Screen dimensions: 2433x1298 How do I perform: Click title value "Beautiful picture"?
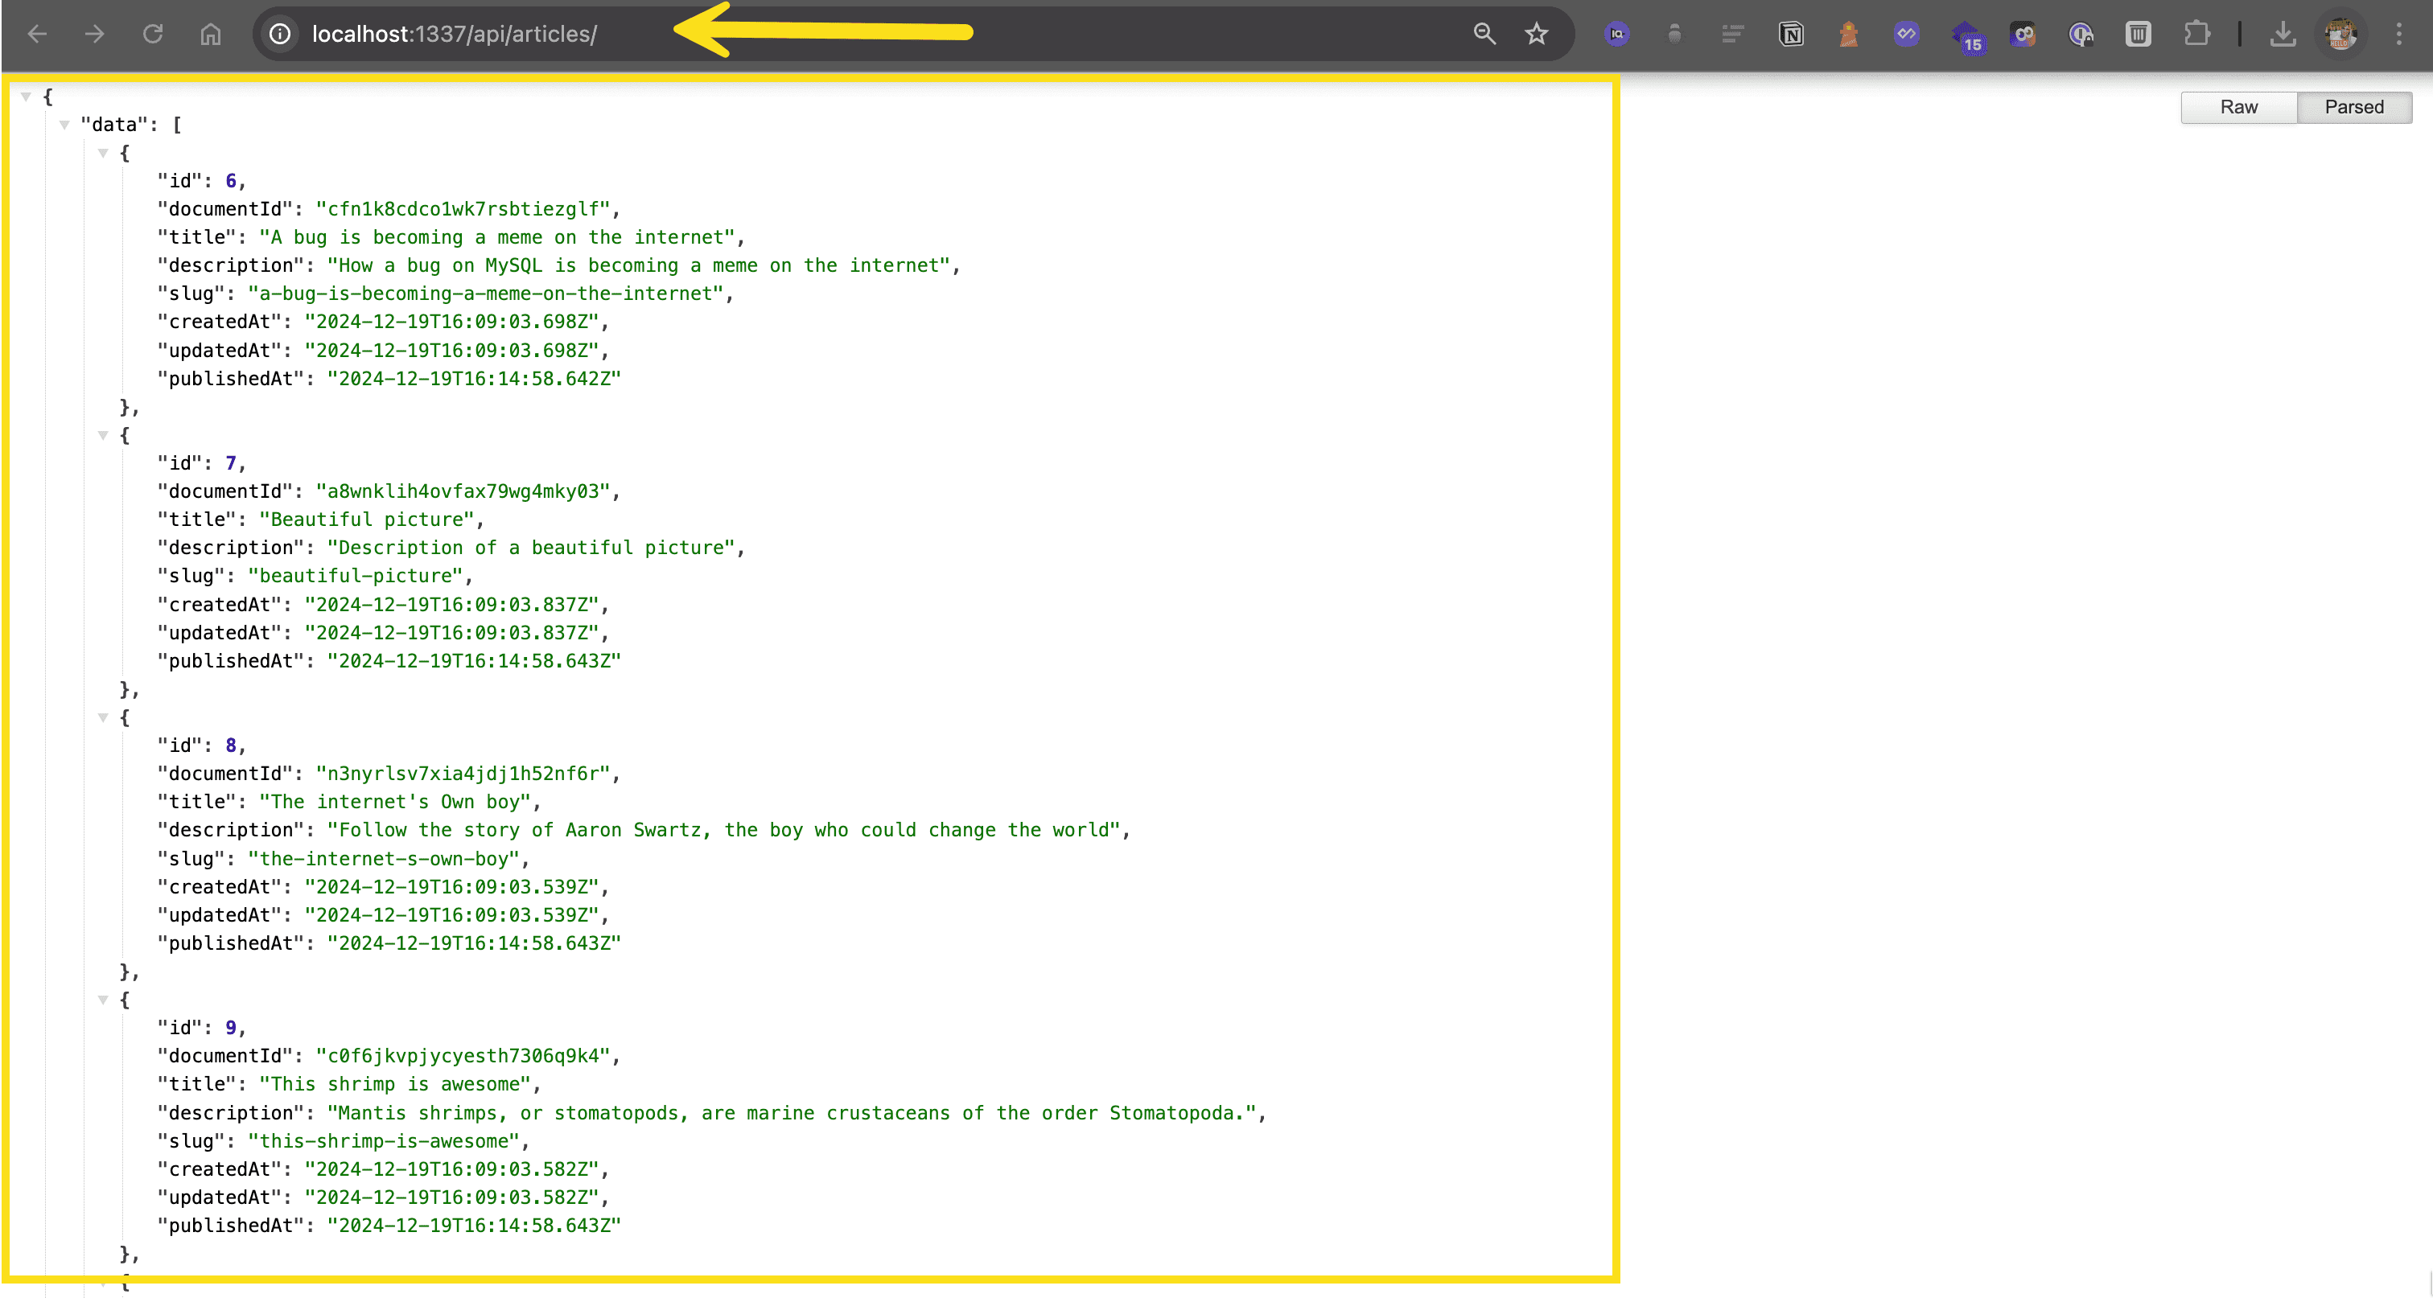click(366, 520)
